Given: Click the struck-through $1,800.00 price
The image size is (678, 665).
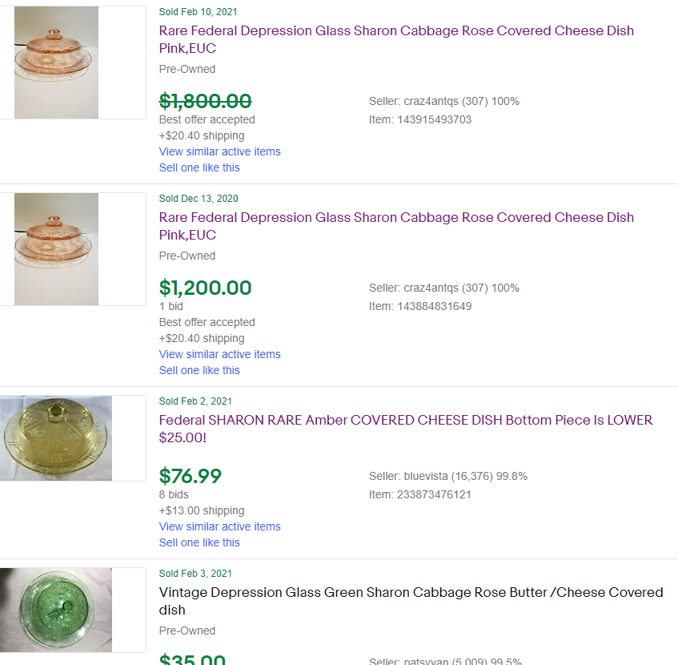Looking at the screenshot, I should (x=205, y=101).
